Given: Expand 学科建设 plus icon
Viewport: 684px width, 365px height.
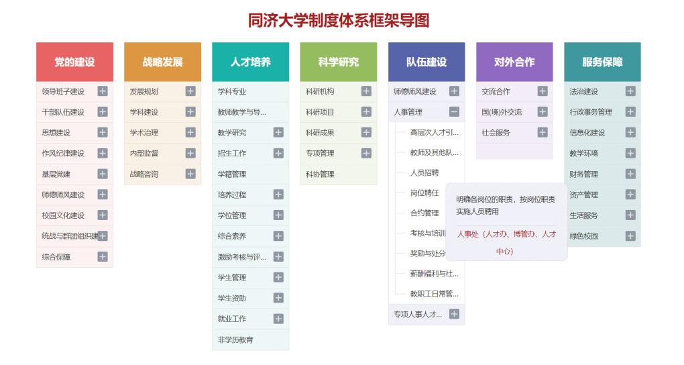Looking at the screenshot, I should 190,112.
